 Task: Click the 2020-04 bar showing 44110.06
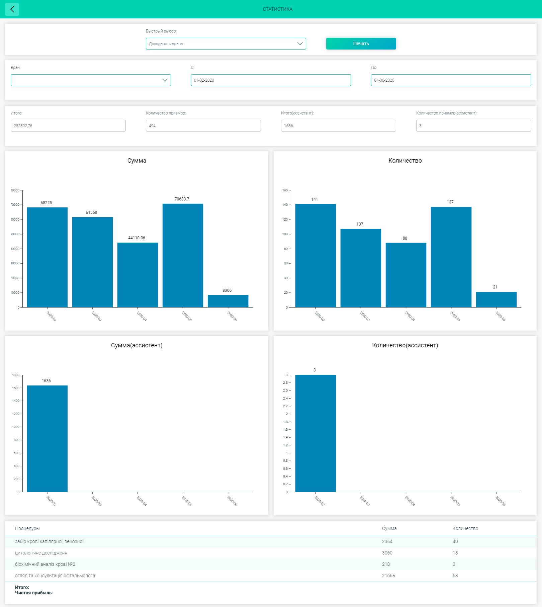click(138, 275)
